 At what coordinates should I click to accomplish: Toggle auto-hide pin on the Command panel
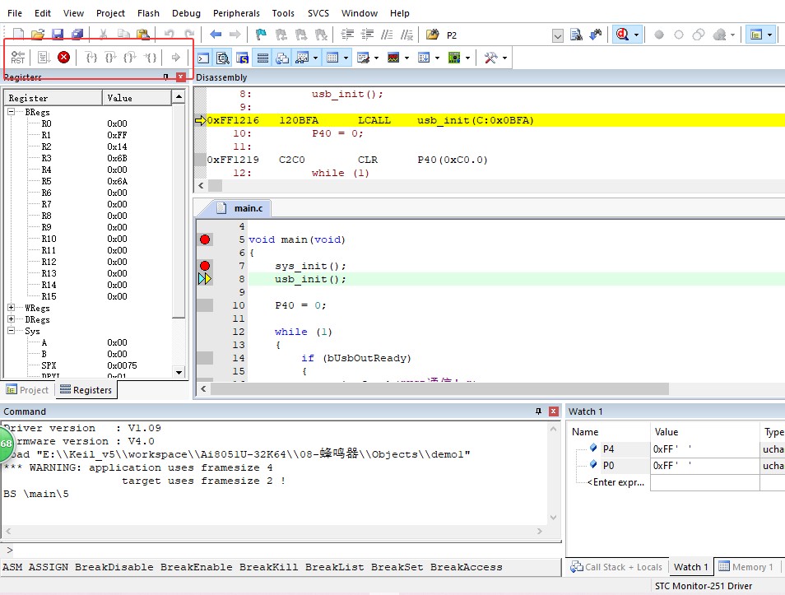point(539,411)
